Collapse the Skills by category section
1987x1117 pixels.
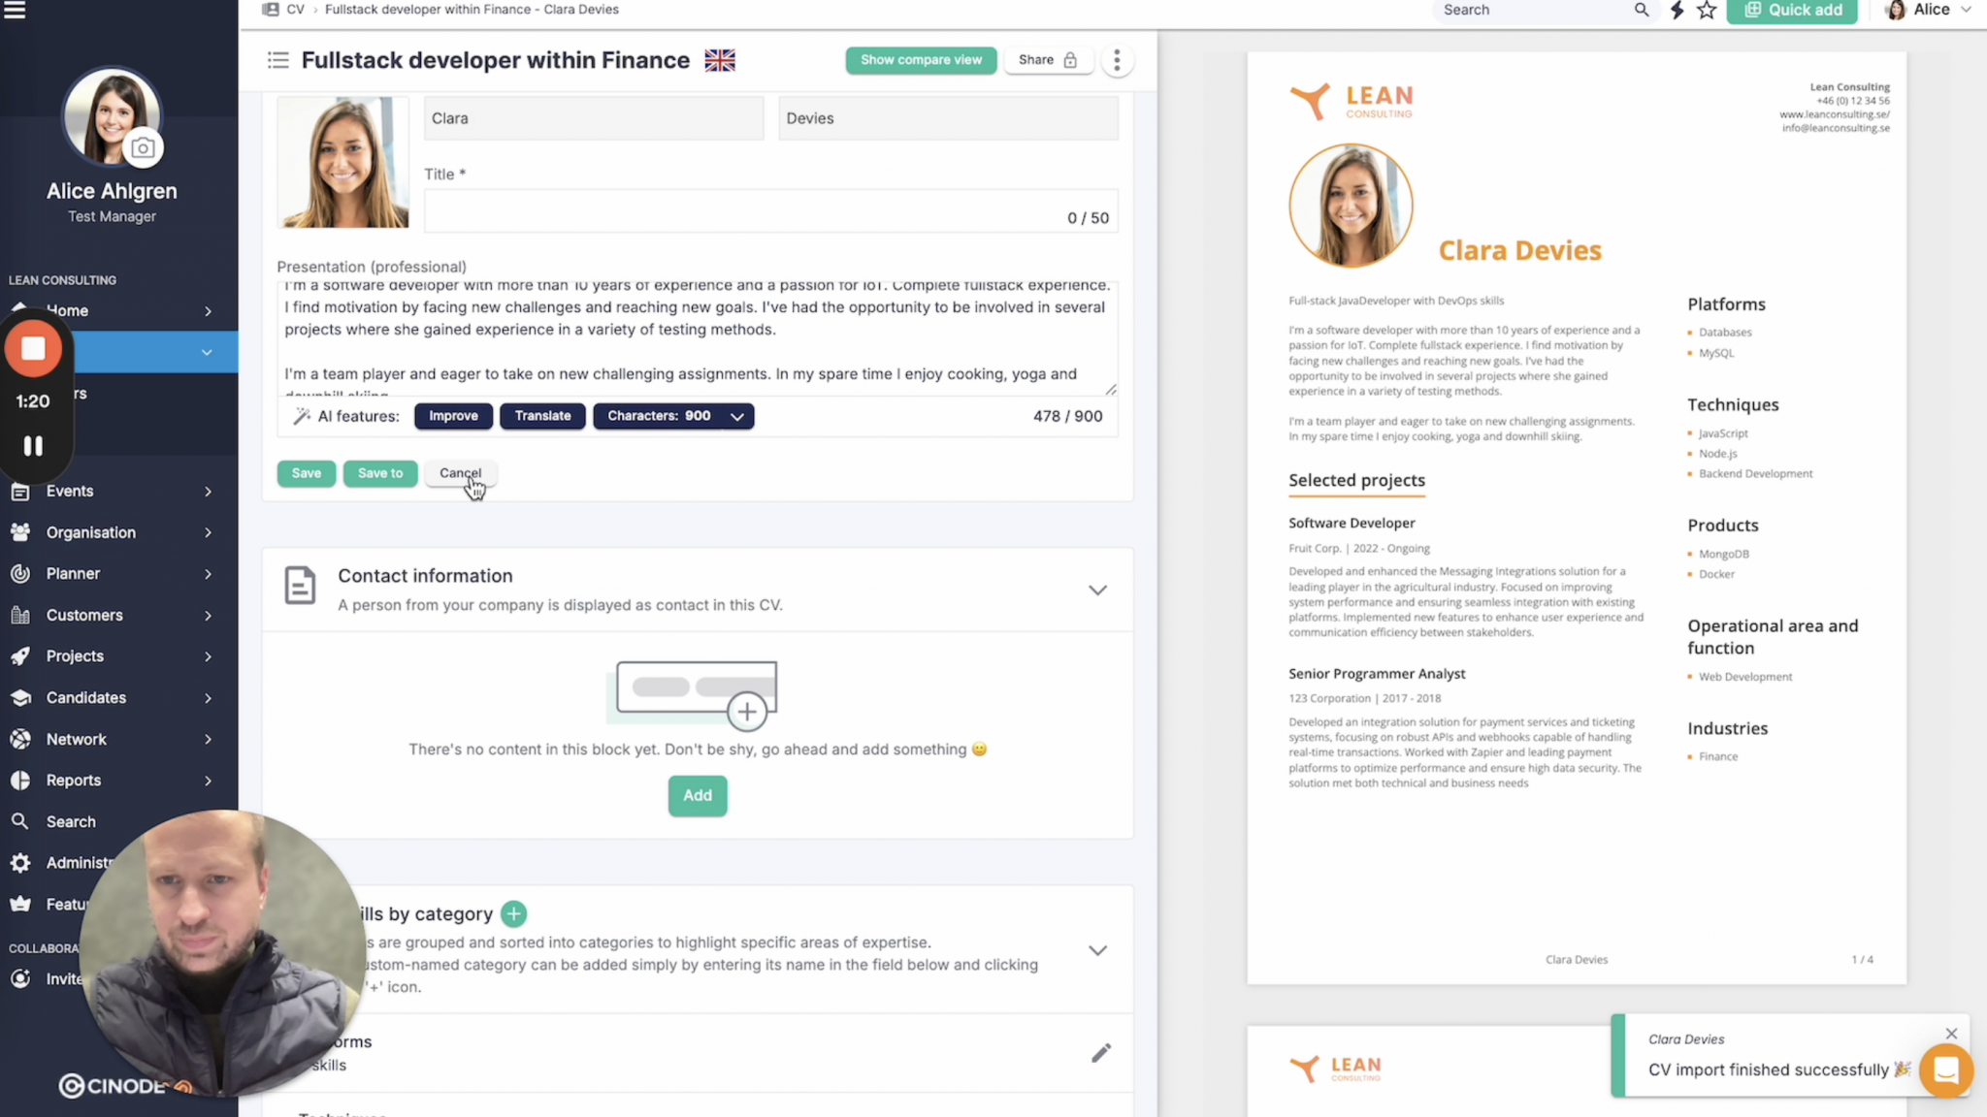1097,950
